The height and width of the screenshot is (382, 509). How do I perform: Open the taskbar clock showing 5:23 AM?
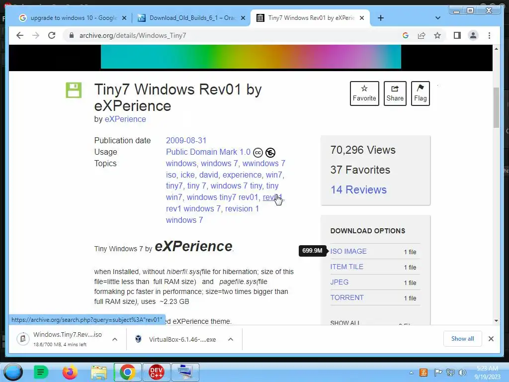point(487,373)
